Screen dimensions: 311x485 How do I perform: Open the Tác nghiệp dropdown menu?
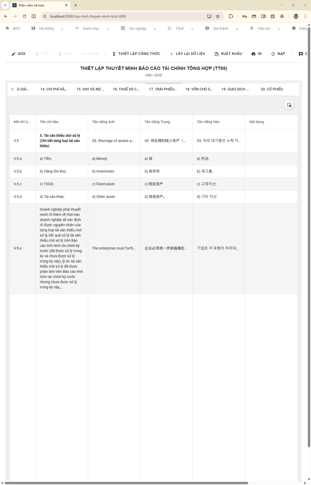pyautogui.click(x=138, y=28)
